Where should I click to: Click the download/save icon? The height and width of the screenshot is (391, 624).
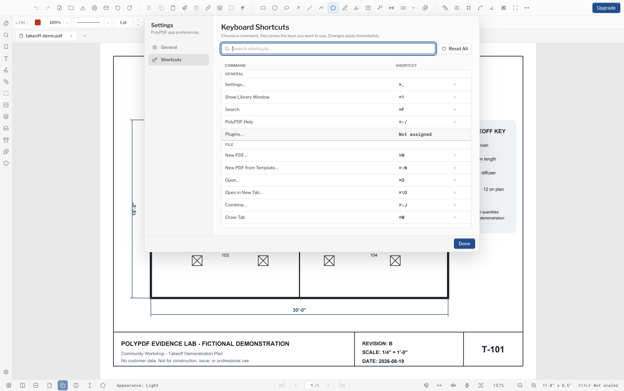83,8
